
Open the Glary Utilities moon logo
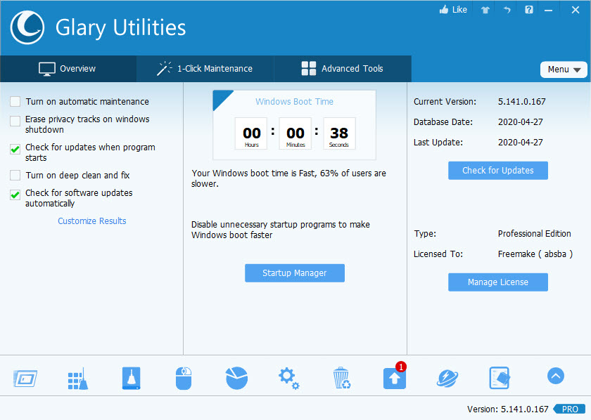click(x=27, y=27)
